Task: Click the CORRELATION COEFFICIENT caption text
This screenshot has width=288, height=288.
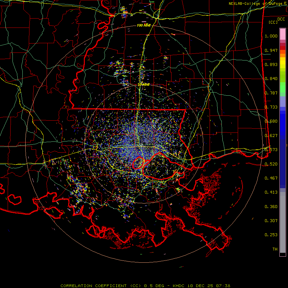Action: pyautogui.click(x=93, y=286)
